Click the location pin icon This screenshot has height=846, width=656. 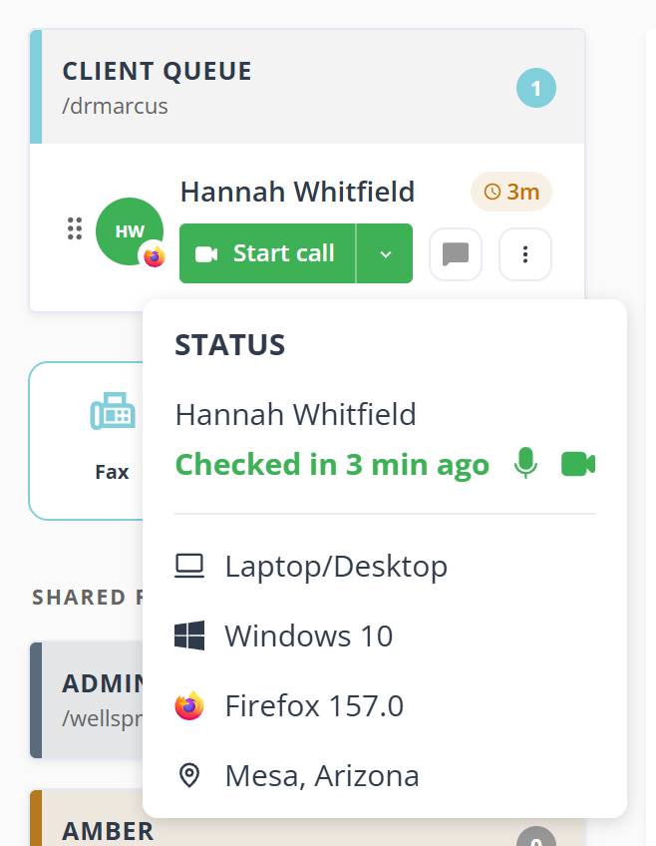189,775
